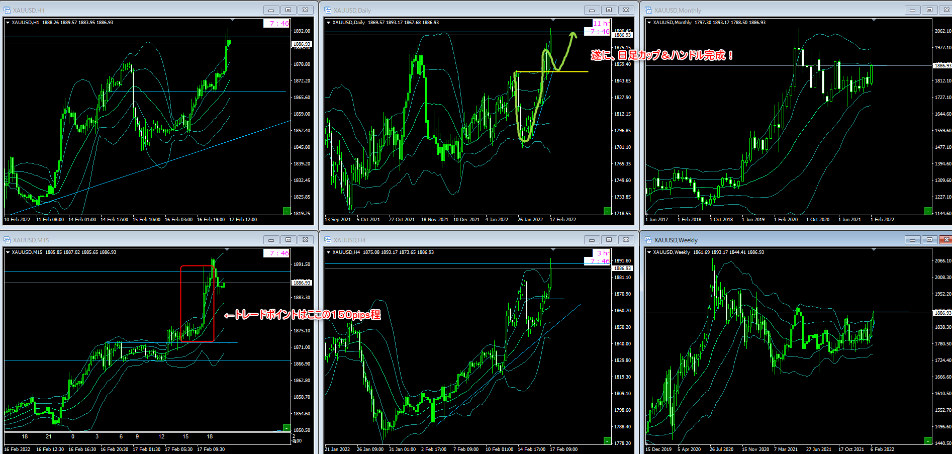Maximize the XAUUSD,Daily chart window
Viewport: 952px width, 454px height.
[609, 10]
